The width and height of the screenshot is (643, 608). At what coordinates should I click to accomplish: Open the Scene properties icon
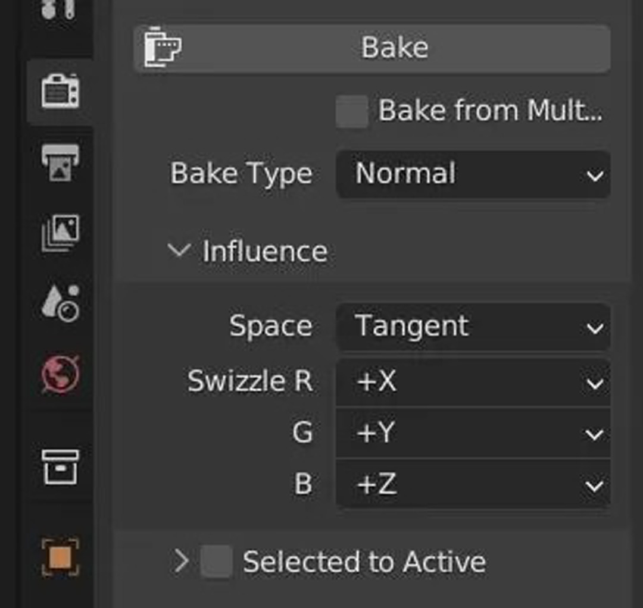[x=60, y=303]
